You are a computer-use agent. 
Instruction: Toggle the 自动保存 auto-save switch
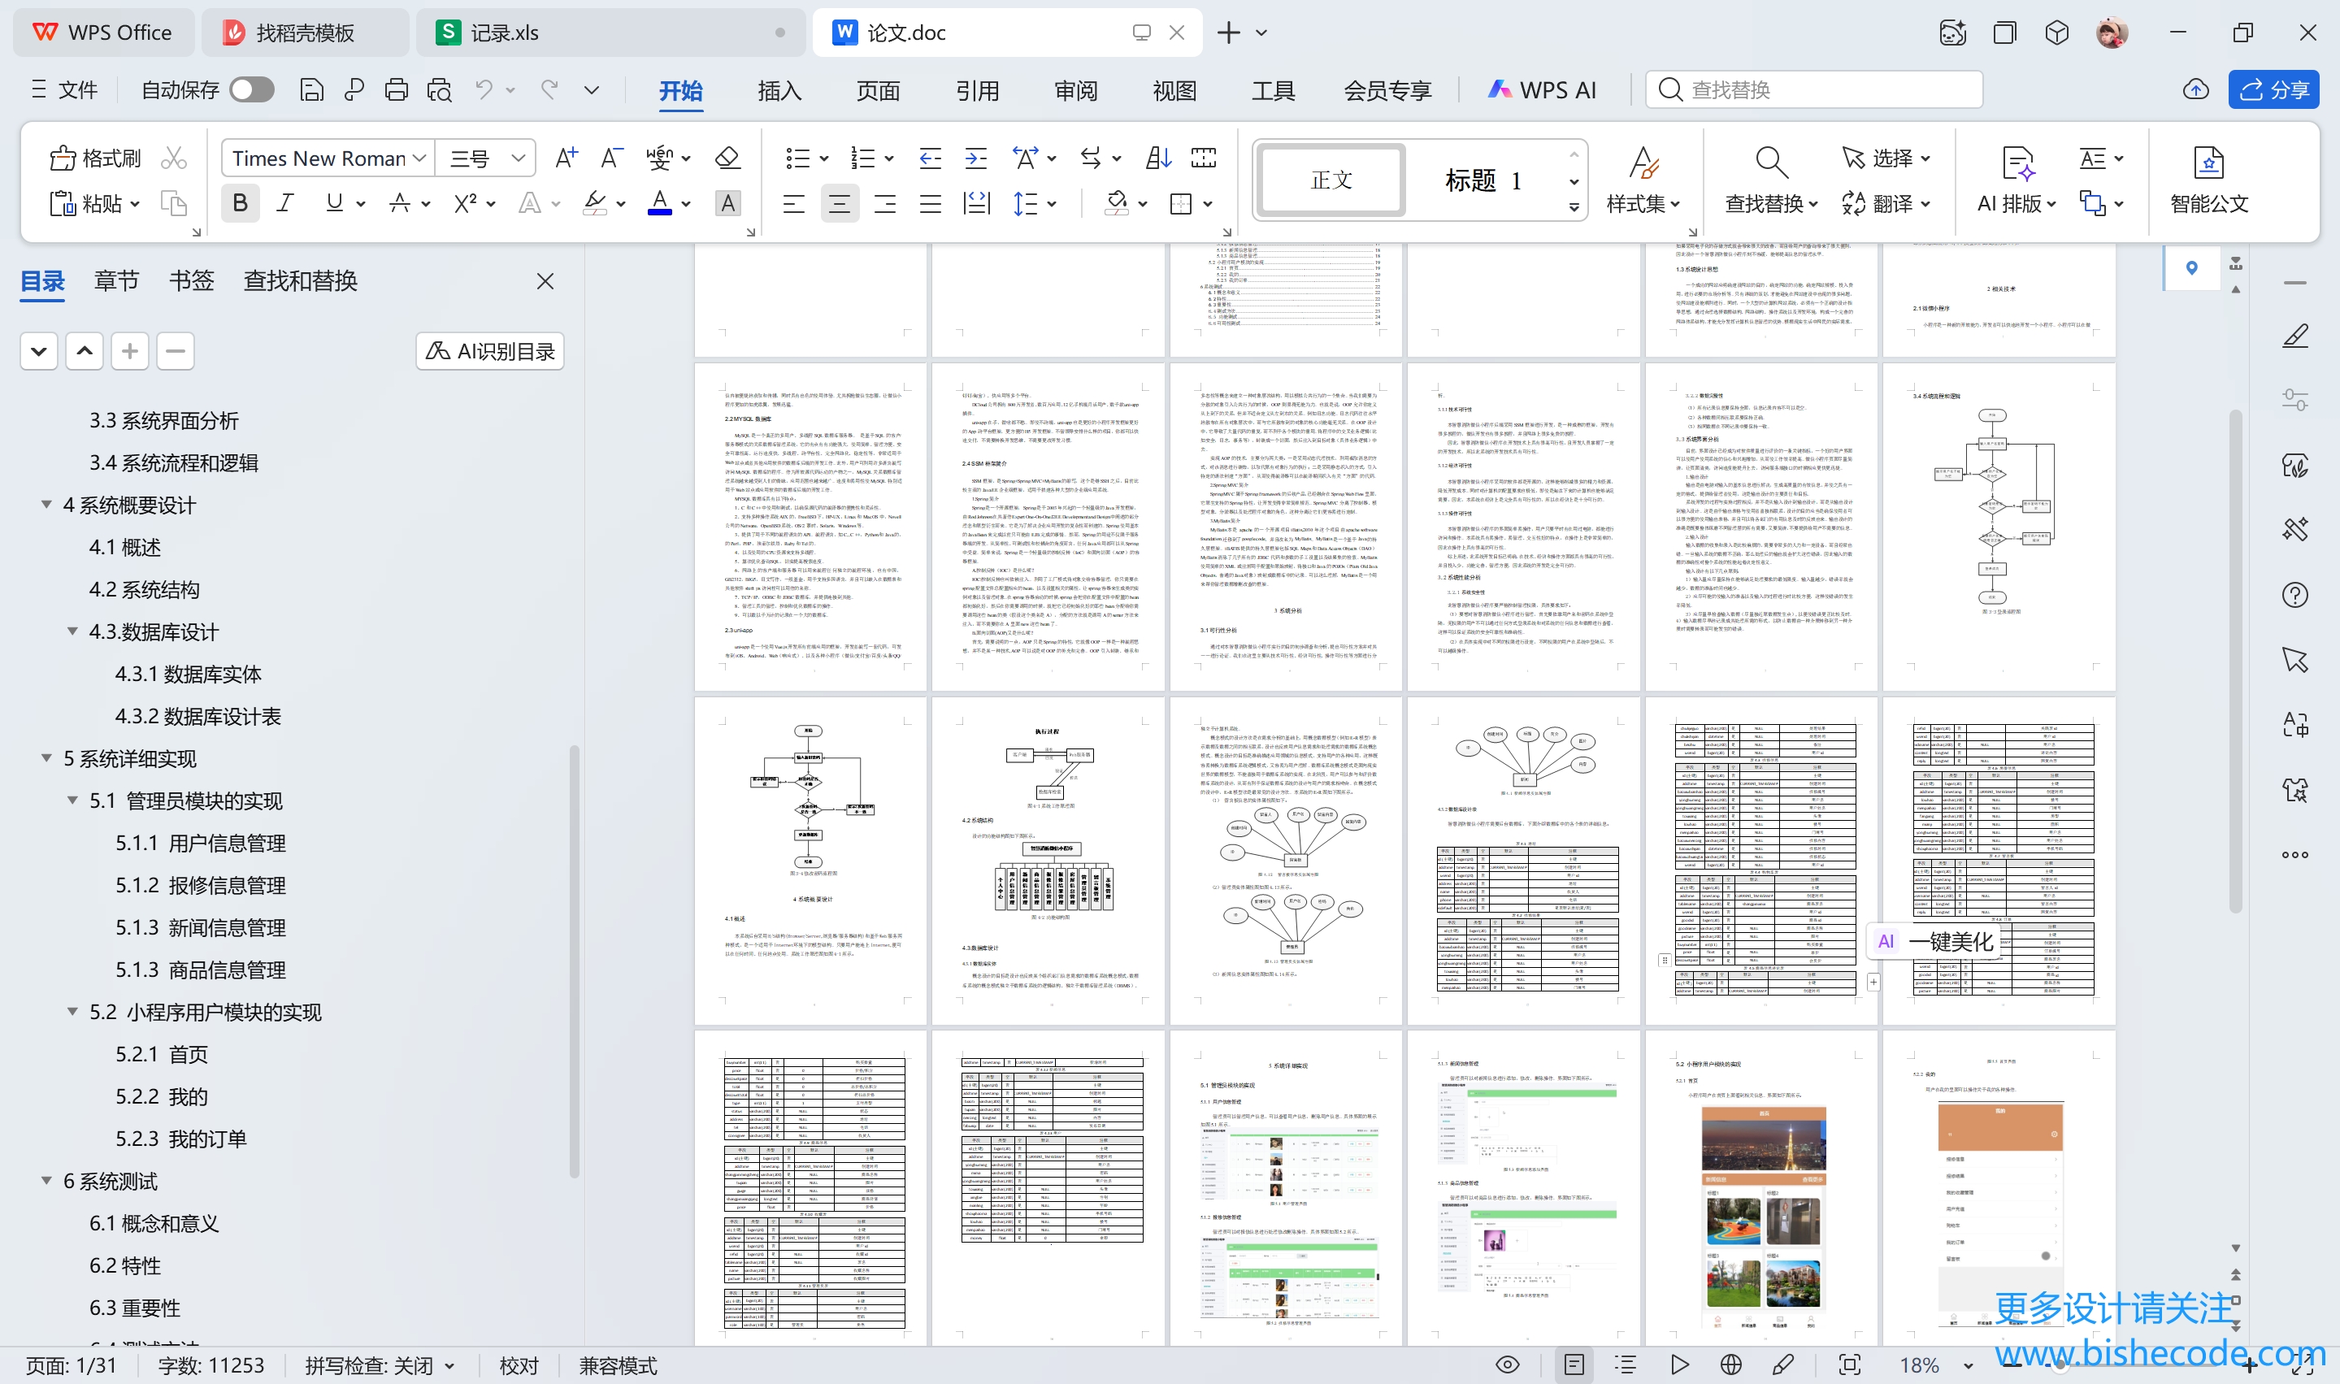(252, 89)
